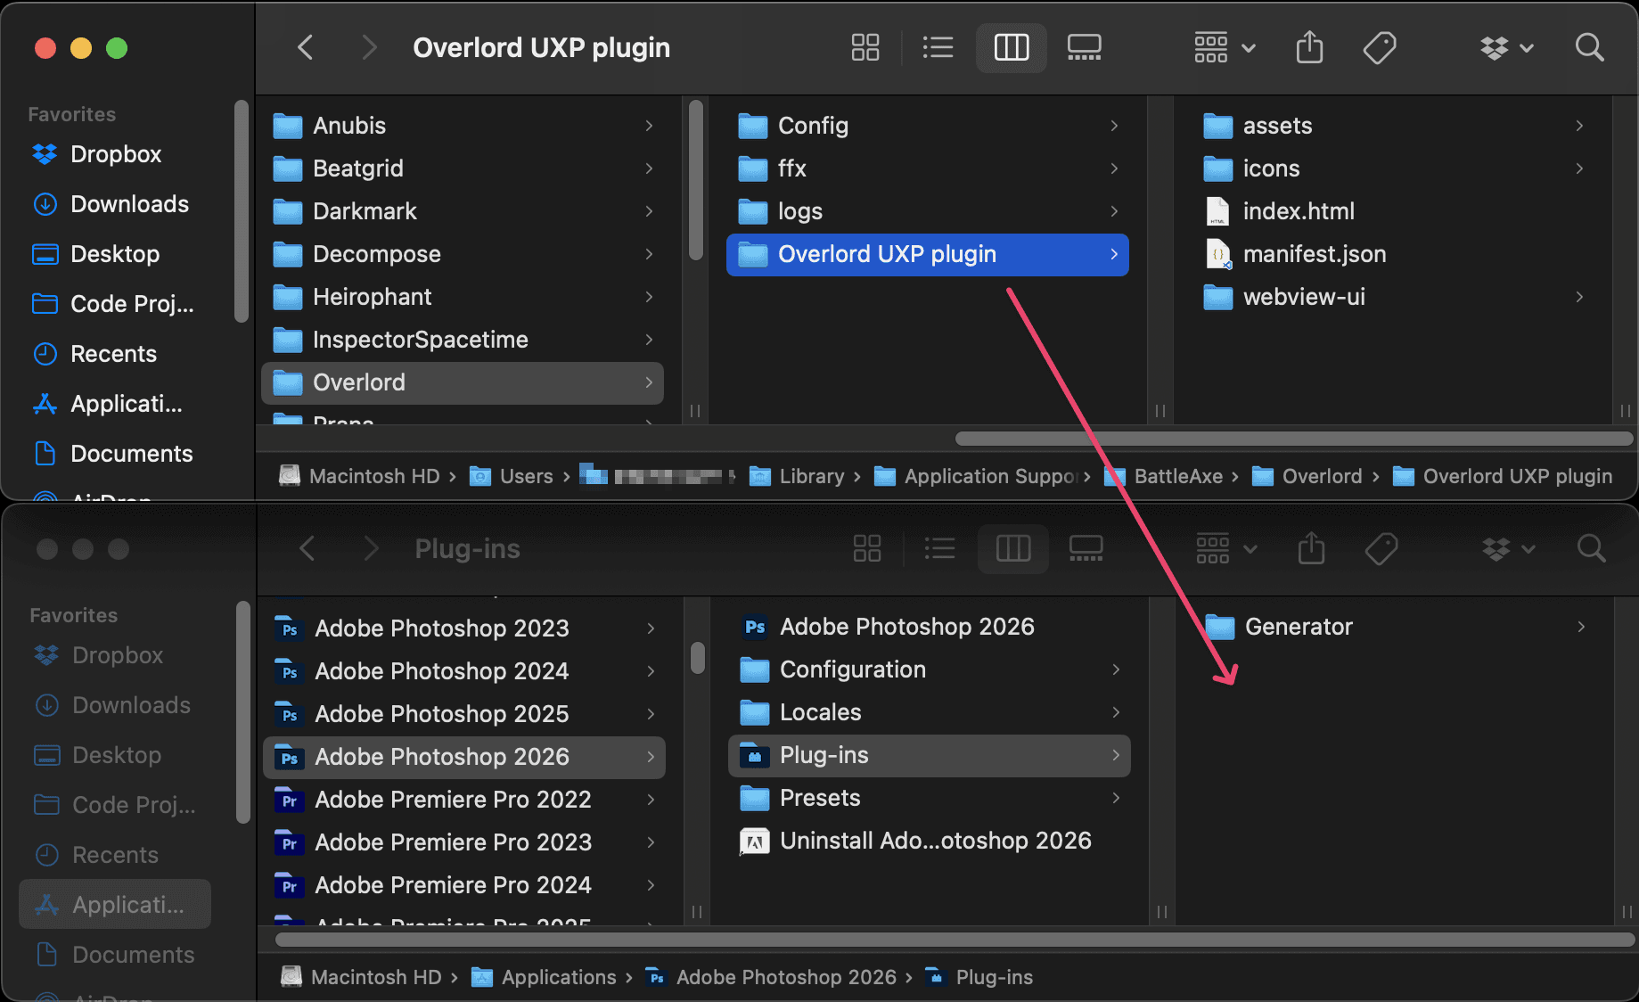Click the back navigation arrow

306,47
